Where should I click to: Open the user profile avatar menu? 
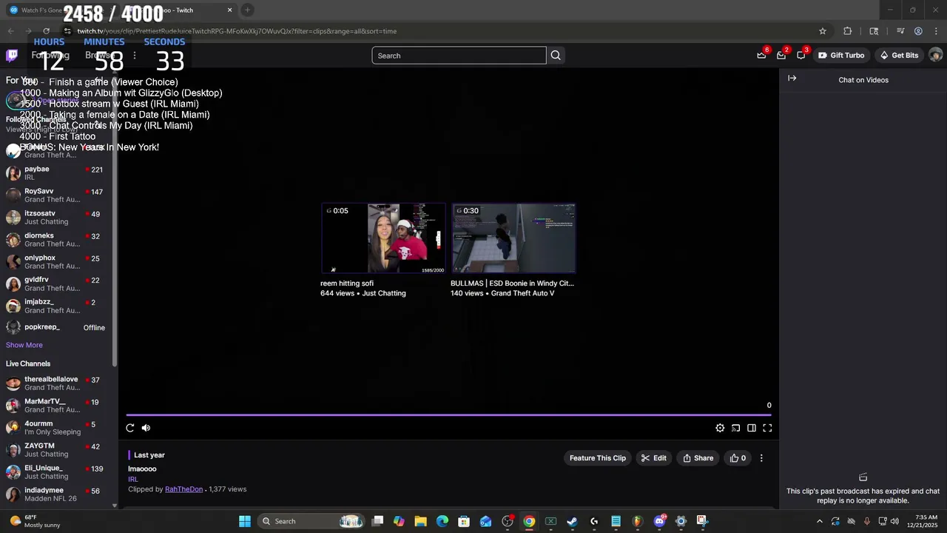[936, 56]
